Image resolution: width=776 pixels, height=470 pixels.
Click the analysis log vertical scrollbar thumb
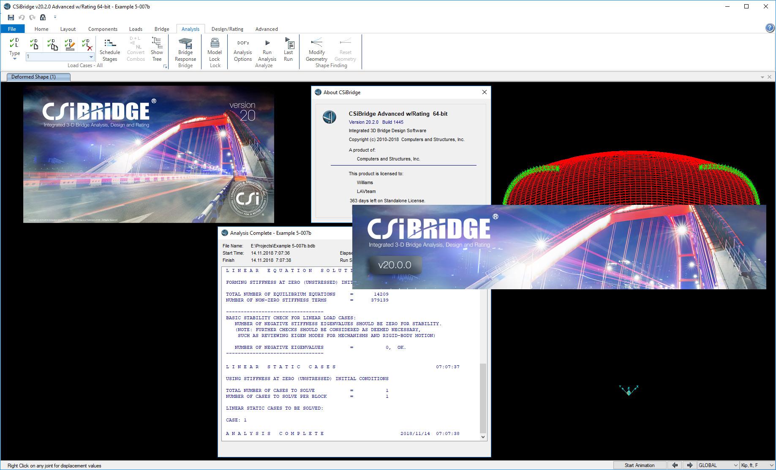(x=483, y=397)
